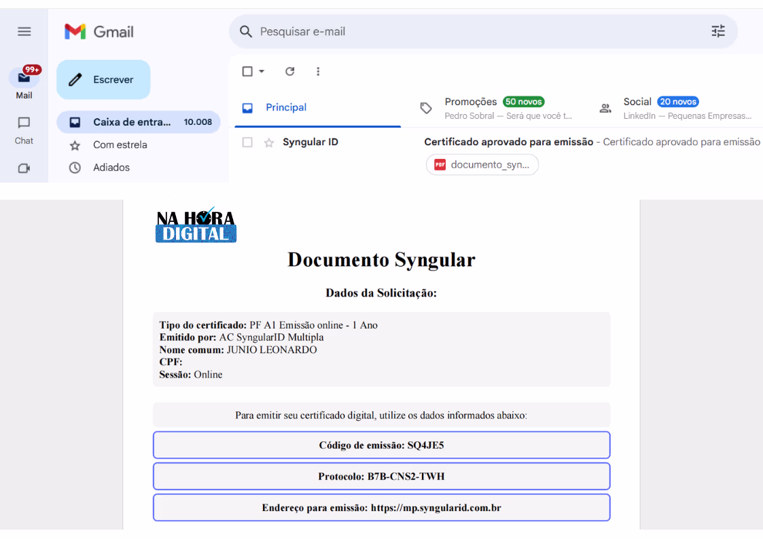The height and width of the screenshot is (539, 763).
Task: Click the 20 novos badge
Action: [x=678, y=102]
